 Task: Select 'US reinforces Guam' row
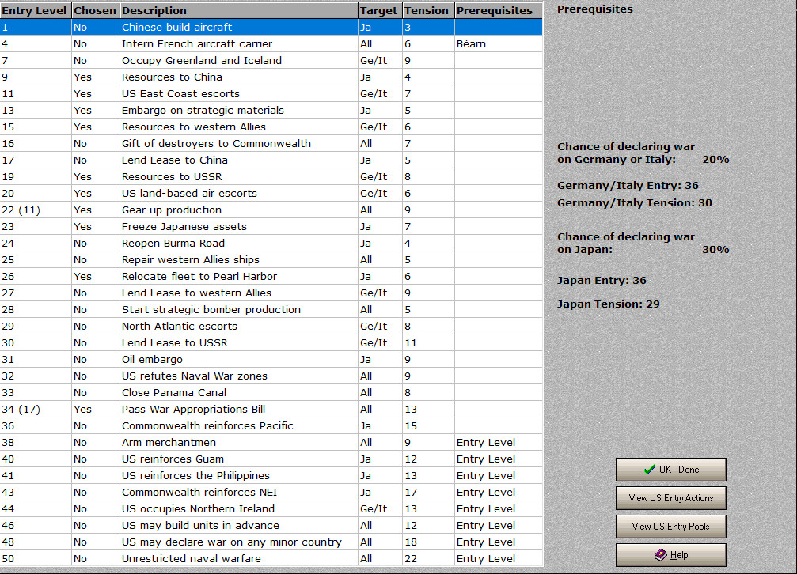click(x=271, y=459)
